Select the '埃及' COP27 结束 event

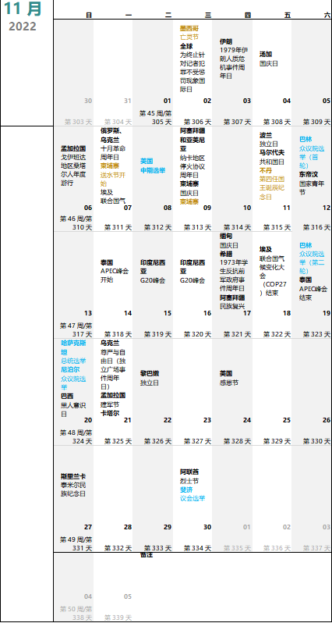pyautogui.click(x=272, y=271)
